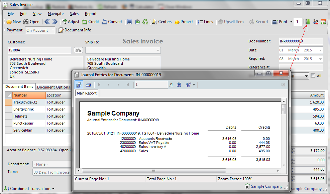
Task: Navigate to previous invoice with back arrows
Action: [x=47, y=22]
